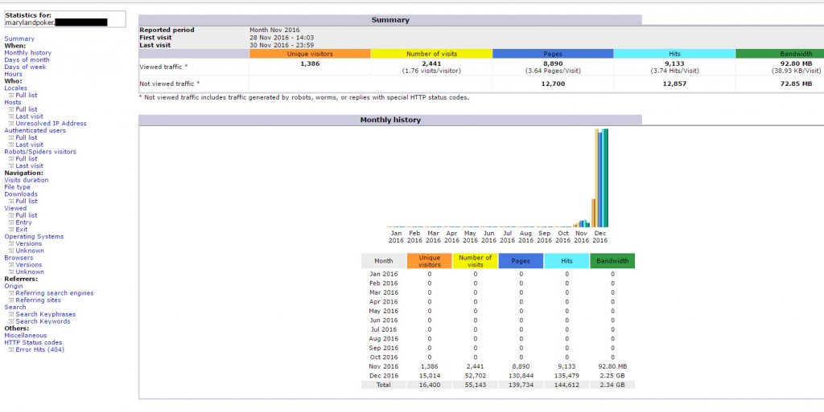Click the page icon beside Referring sites
The width and height of the screenshot is (824, 412).
[11, 300]
